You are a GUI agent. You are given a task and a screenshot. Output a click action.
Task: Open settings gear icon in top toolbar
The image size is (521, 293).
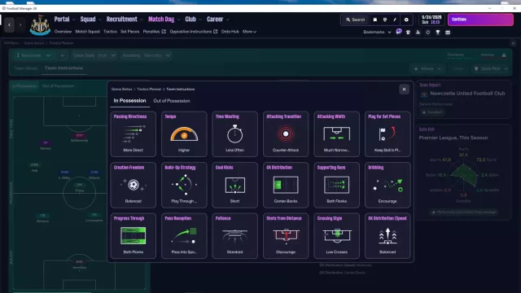coord(406,20)
